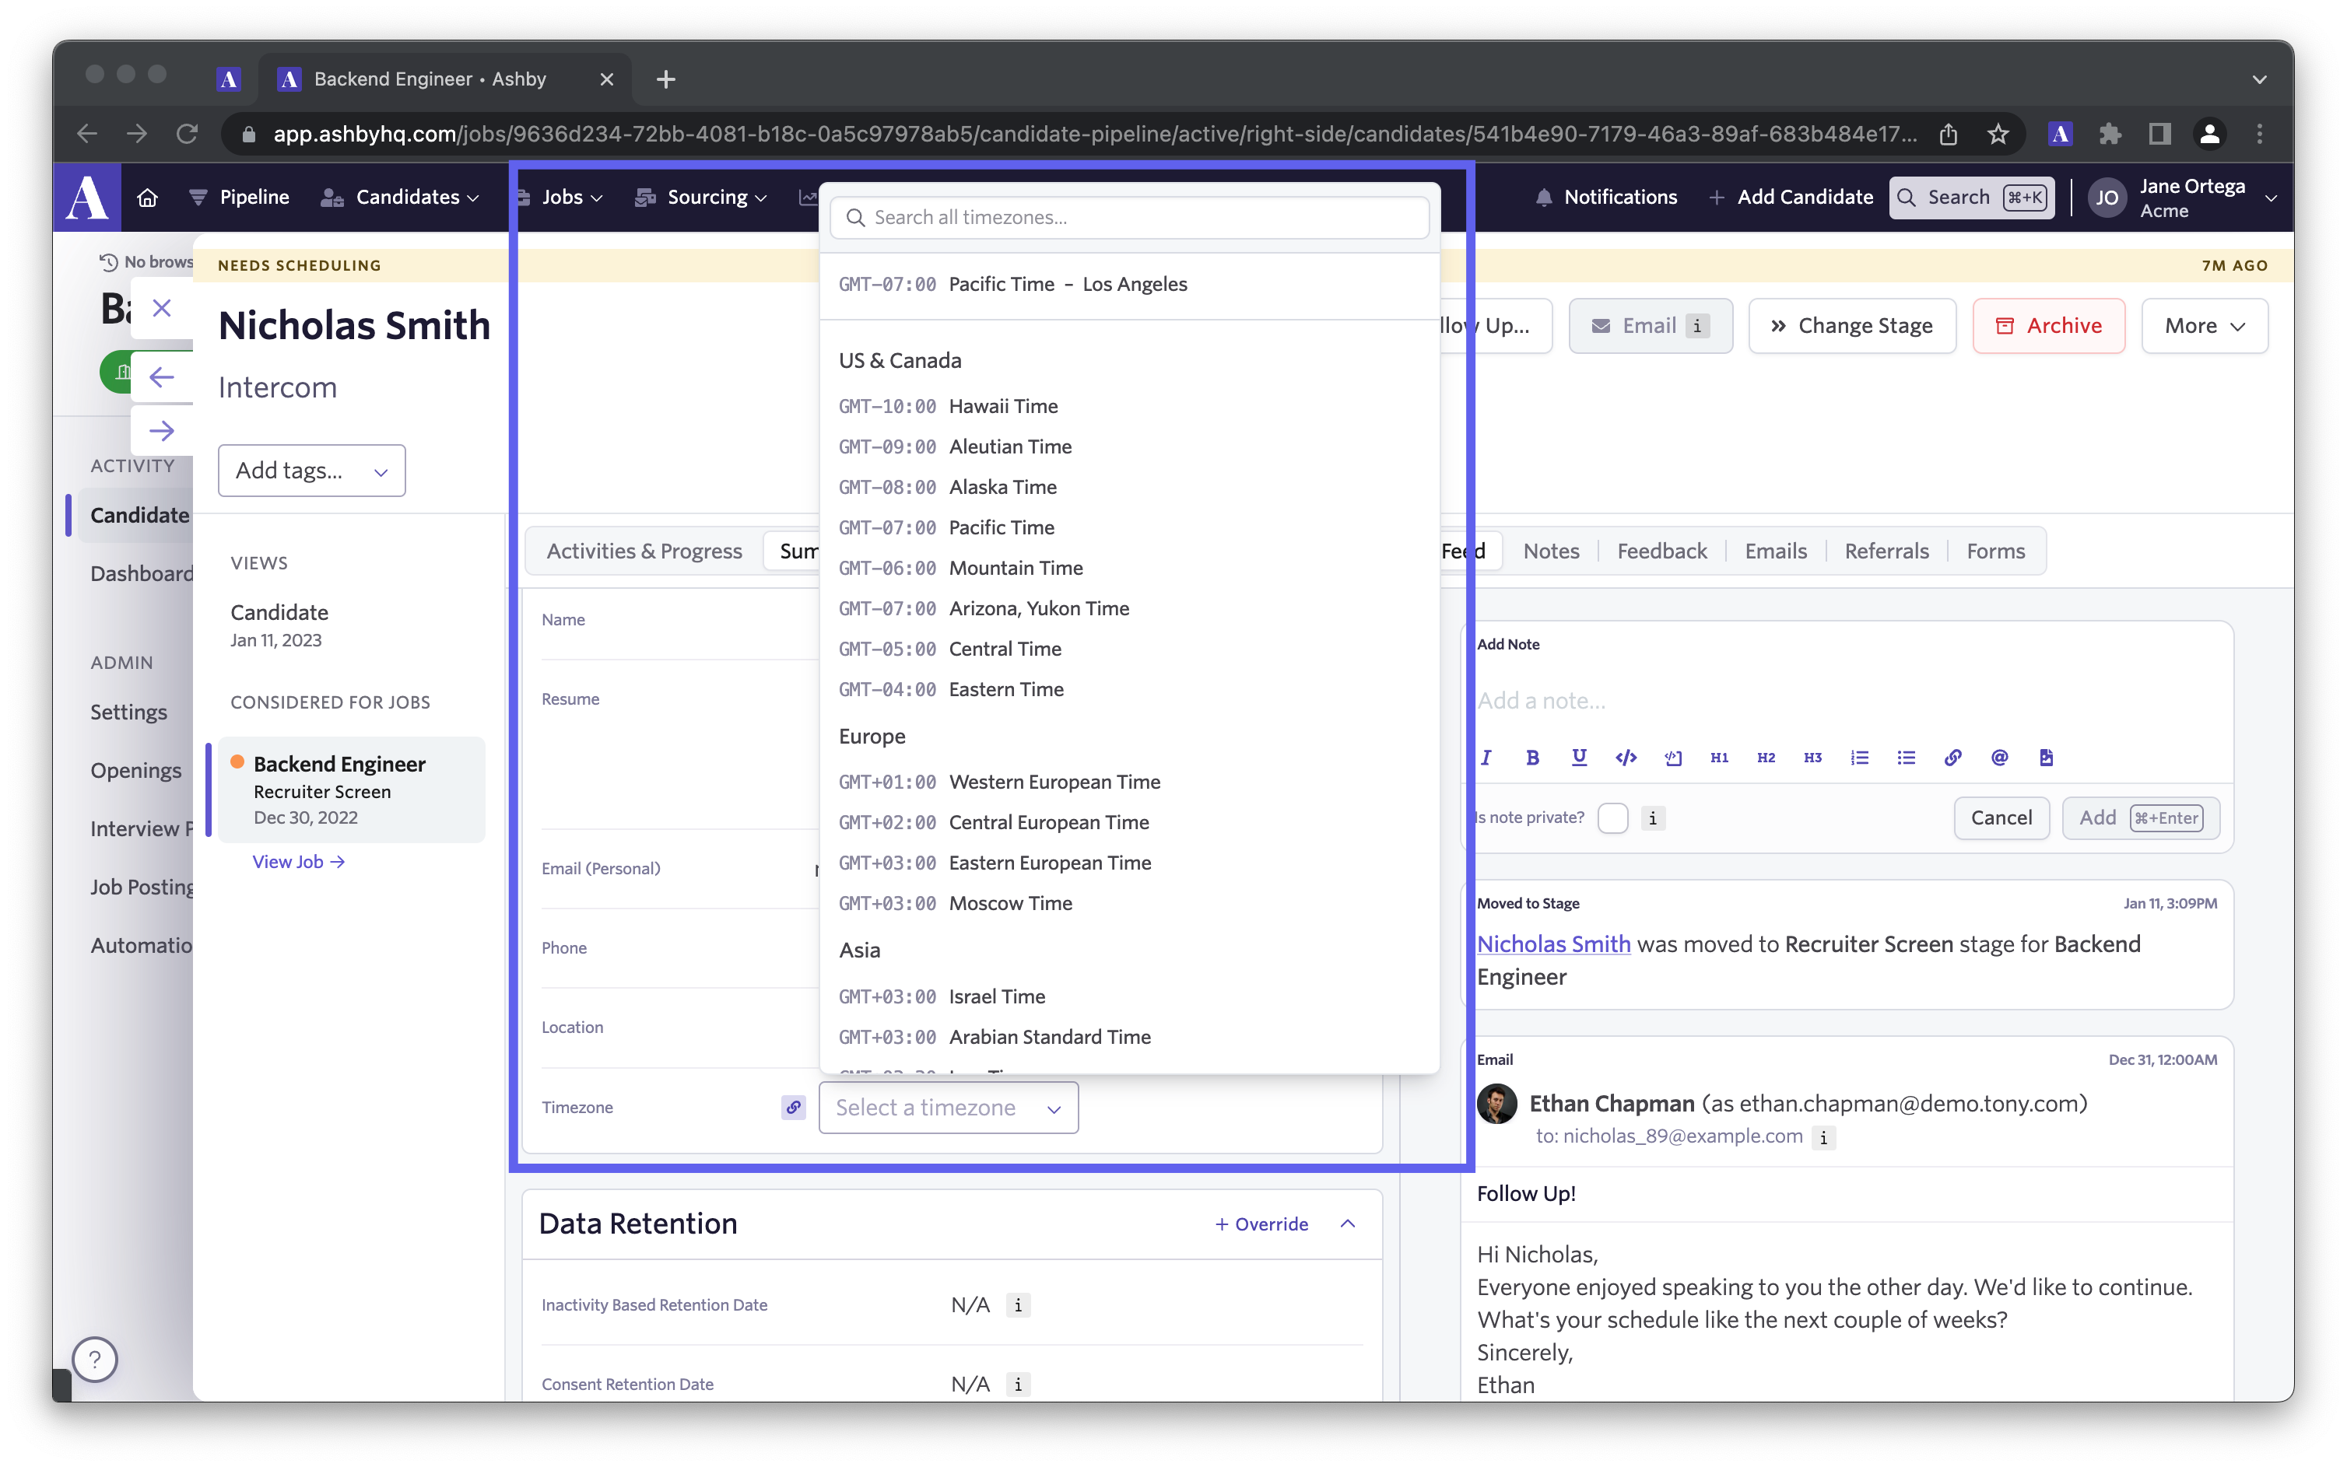Click the Ashby home icon in navbar
The image size is (2347, 1467).
pyautogui.click(x=148, y=197)
